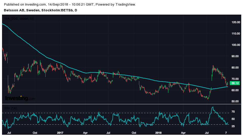
Task: Click the 70.00 price axis label
Action: (236, 79)
